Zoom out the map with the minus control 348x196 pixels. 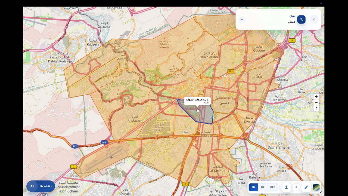(x=316, y=102)
